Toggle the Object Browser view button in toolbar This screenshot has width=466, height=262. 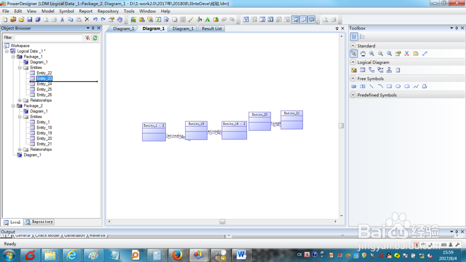pyautogui.click(x=295, y=20)
